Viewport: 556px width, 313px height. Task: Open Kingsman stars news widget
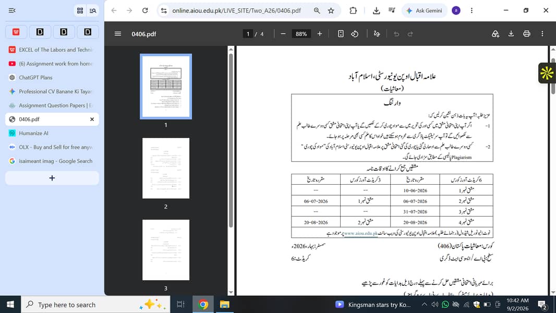(x=373, y=305)
